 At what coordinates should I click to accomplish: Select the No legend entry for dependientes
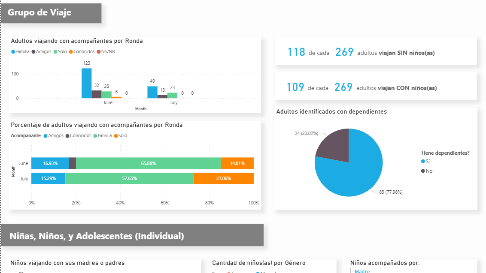tap(429, 171)
